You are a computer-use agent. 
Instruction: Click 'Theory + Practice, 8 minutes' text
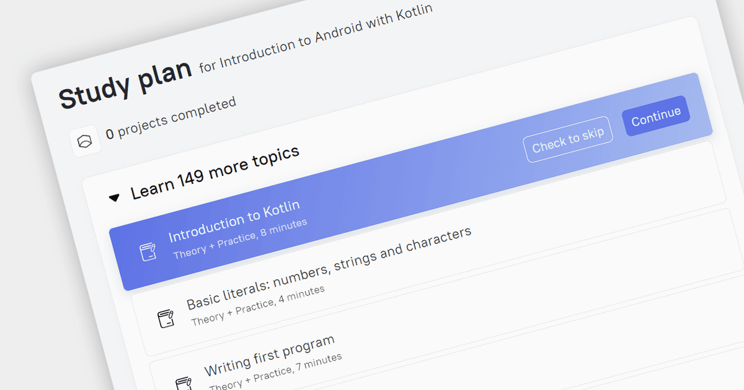pos(240,238)
